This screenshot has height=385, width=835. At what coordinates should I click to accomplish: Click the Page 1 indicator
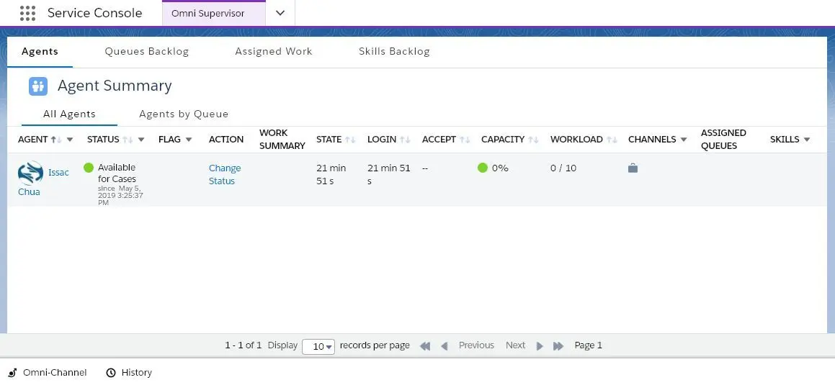point(589,345)
